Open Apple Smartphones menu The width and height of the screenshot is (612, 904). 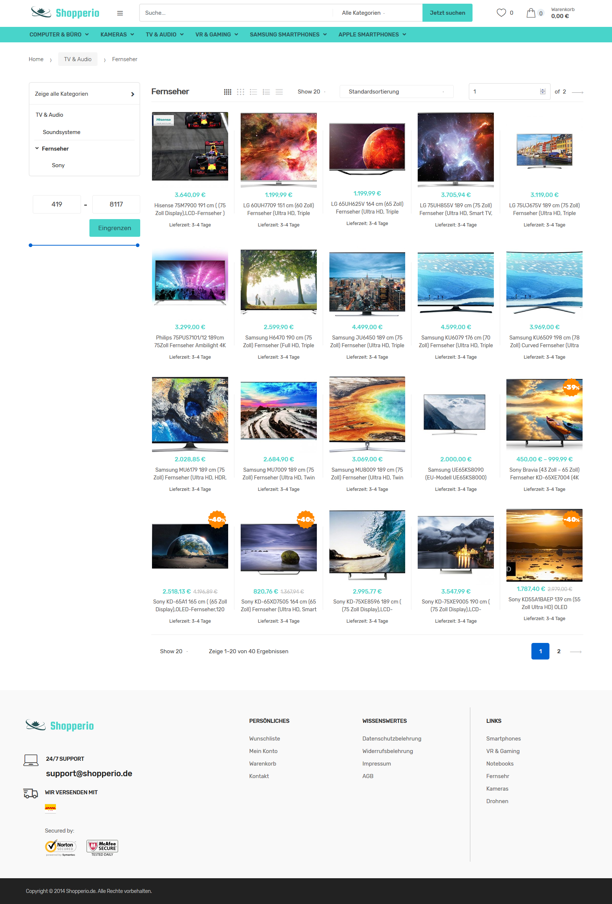(372, 35)
